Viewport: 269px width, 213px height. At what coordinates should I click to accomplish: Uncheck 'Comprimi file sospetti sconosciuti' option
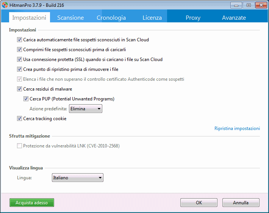click(x=19, y=50)
